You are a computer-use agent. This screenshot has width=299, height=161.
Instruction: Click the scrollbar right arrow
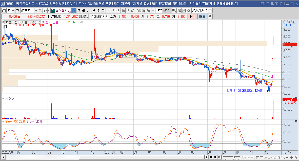tap(207, 157)
